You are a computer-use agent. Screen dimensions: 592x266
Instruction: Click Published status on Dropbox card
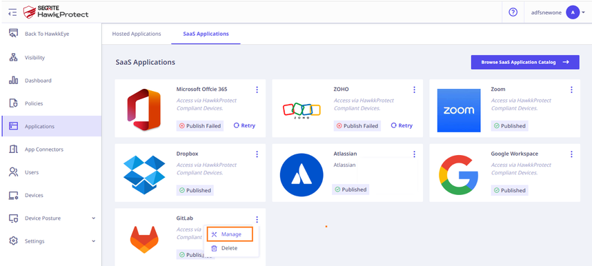195,190
